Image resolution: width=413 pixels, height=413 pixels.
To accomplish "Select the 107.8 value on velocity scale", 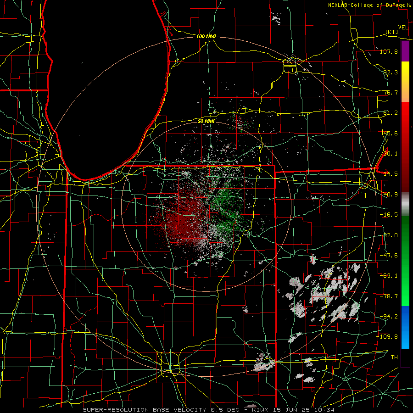I will 389,51.
